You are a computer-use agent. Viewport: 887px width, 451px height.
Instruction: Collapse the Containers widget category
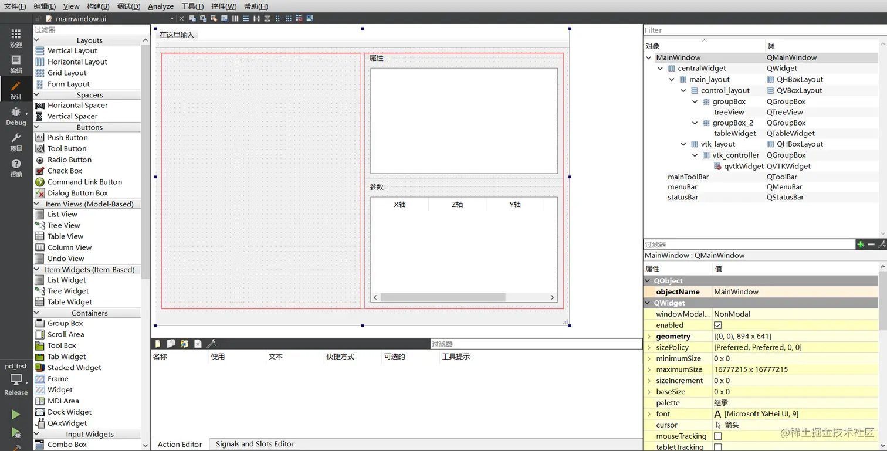36,313
